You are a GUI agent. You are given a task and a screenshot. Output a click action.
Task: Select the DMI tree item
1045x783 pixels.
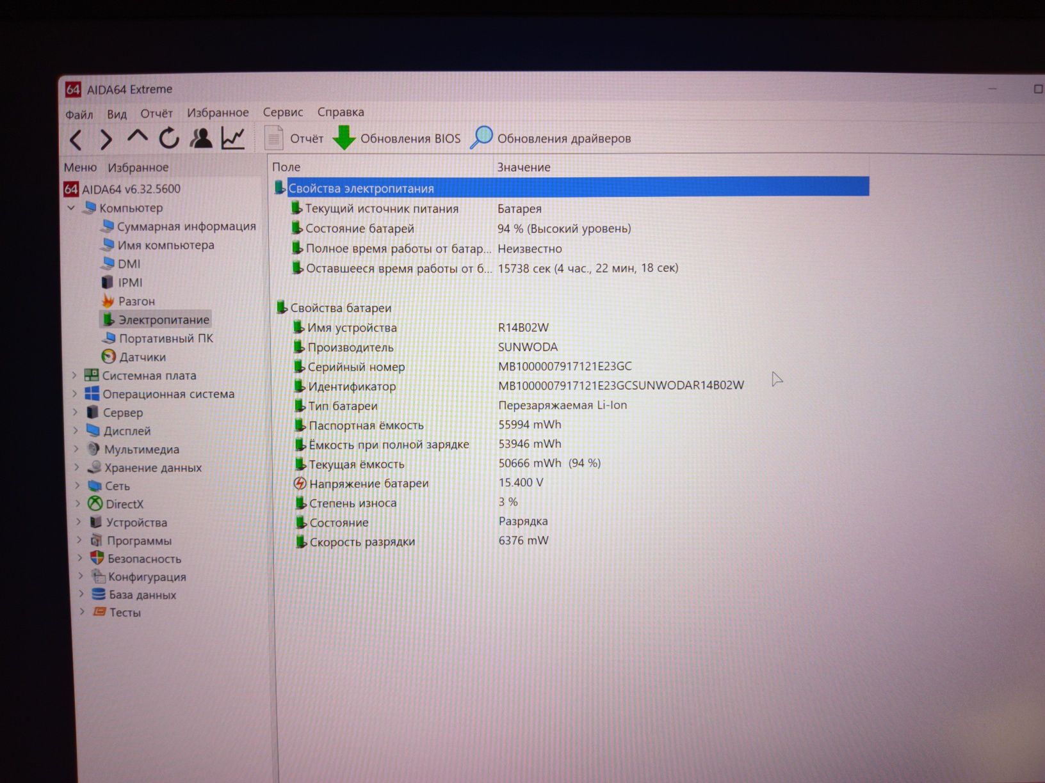(x=121, y=264)
